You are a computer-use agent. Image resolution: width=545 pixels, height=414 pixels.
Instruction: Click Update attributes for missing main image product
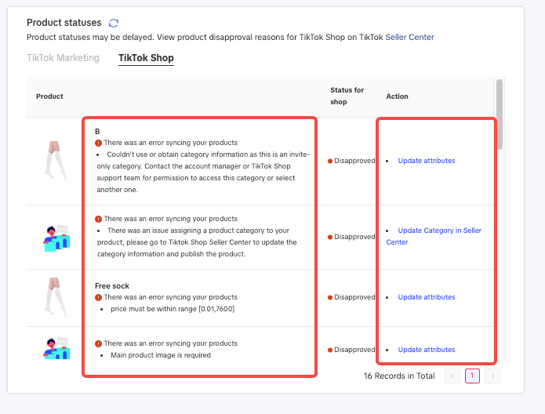pos(426,350)
